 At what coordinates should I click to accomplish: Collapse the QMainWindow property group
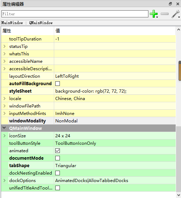pos(4,128)
